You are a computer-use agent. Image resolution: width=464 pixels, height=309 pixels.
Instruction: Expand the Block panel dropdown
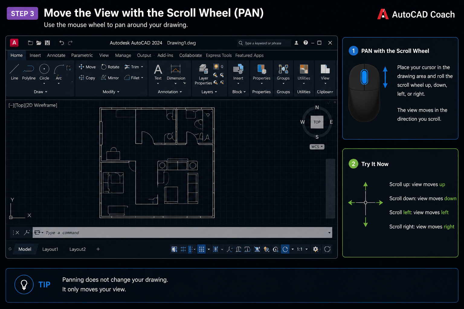(239, 92)
